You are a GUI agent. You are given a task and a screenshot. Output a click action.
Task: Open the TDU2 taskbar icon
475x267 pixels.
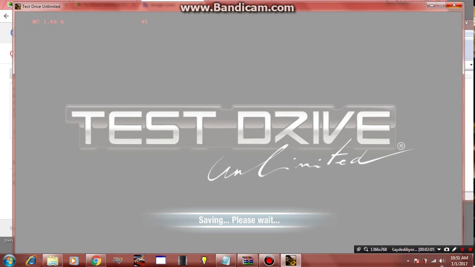118,261
